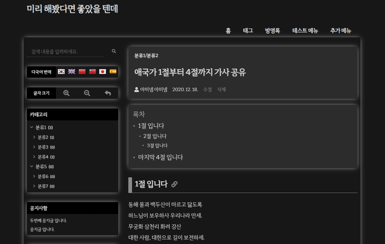Jump to '마지막 4절 입니다' in contents

pyautogui.click(x=160, y=157)
